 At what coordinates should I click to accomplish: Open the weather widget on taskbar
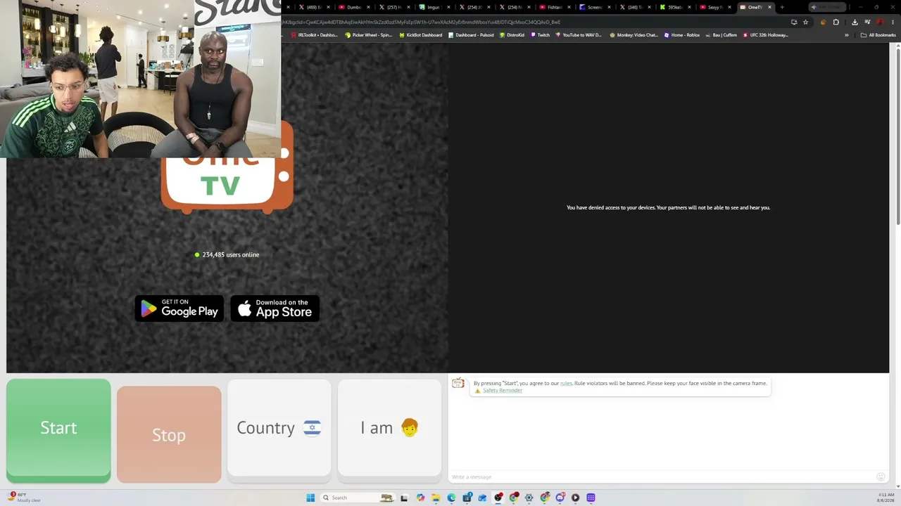(x=25, y=498)
